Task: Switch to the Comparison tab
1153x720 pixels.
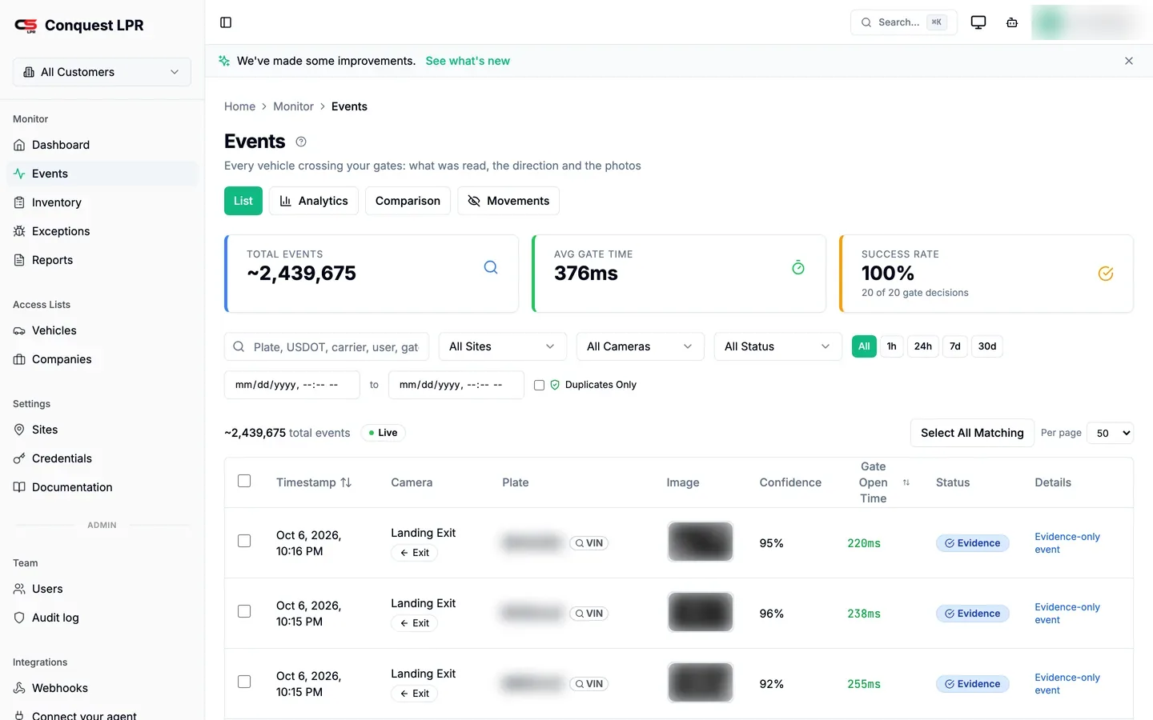Action: [x=408, y=201]
